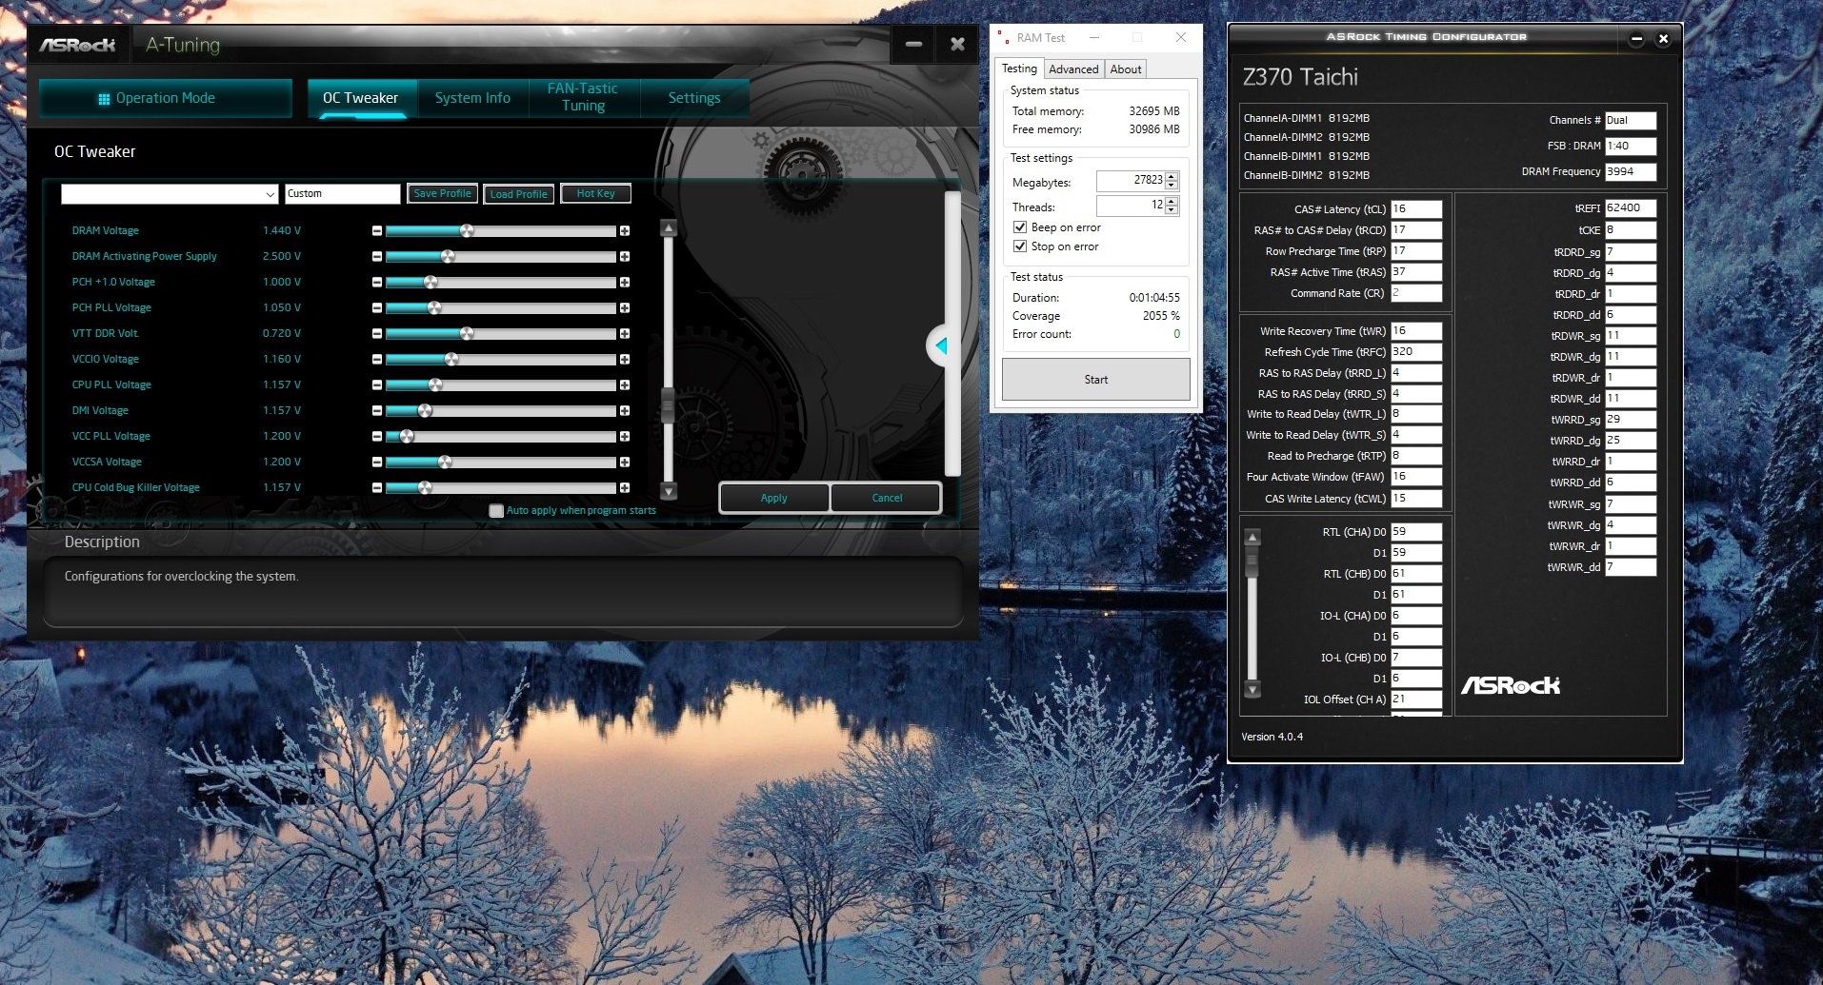Open FAN-Tastic Tuning tab

tap(583, 98)
